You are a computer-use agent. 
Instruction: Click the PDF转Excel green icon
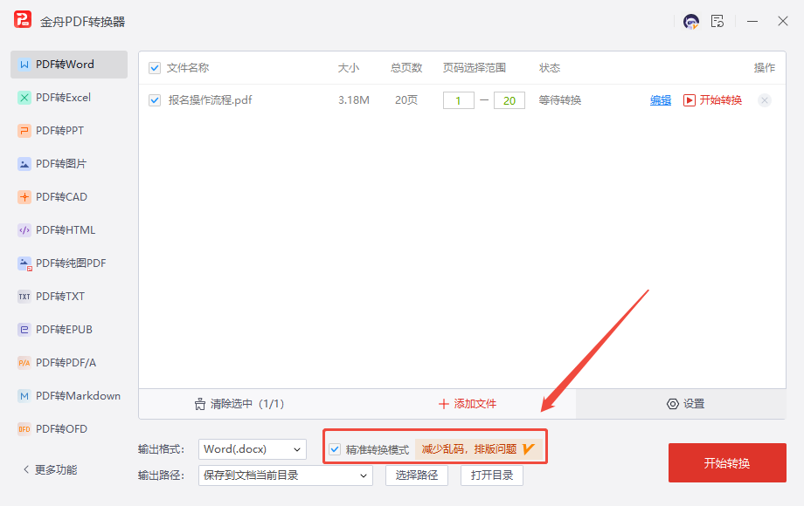pos(24,98)
